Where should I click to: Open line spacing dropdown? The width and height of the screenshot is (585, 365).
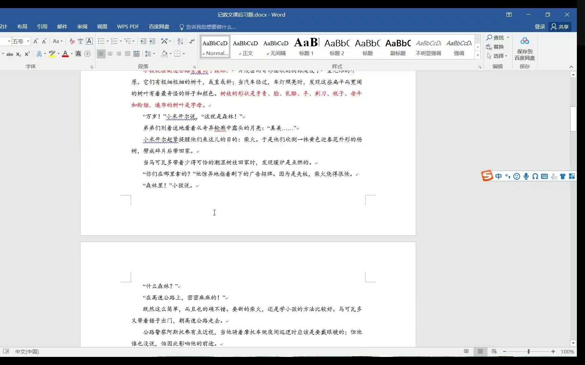[x=150, y=54]
